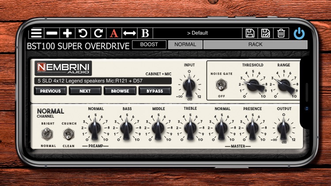The image size is (331, 186).
Task: Click the BROWSE cabinet button
Action: pyautogui.click(x=120, y=91)
